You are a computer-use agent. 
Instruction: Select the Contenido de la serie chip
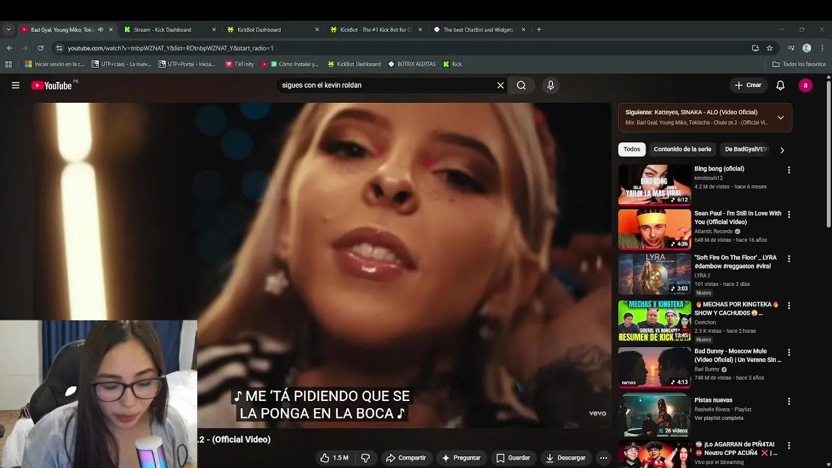pos(682,149)
